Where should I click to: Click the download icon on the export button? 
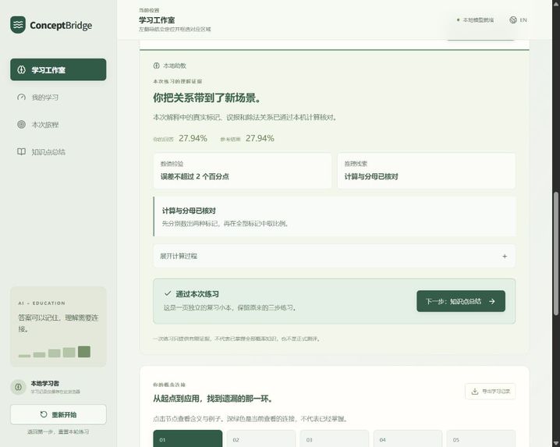475,392
